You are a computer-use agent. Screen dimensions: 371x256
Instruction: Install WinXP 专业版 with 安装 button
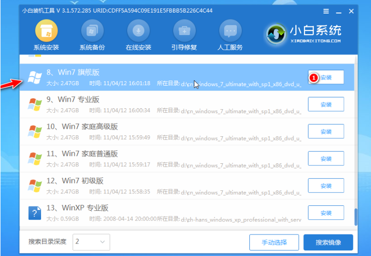pos(326,212)
